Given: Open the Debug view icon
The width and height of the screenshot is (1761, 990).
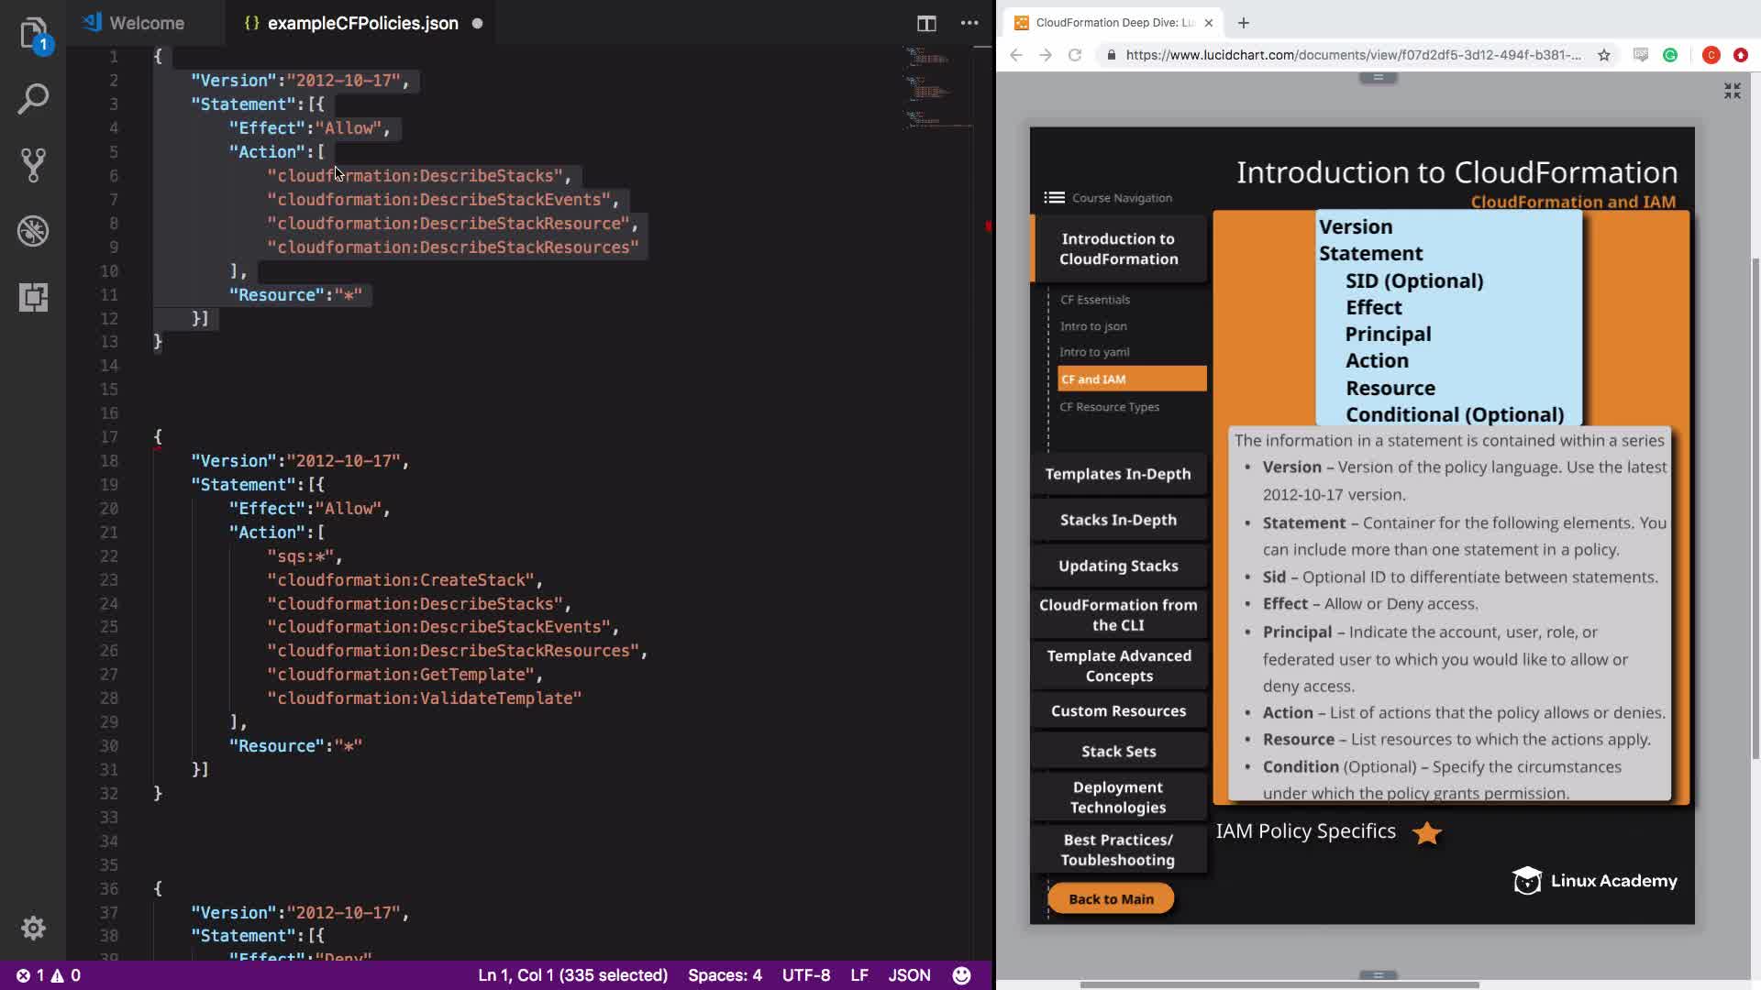Looking at the screenshot, I should click(x=33, y=231).
